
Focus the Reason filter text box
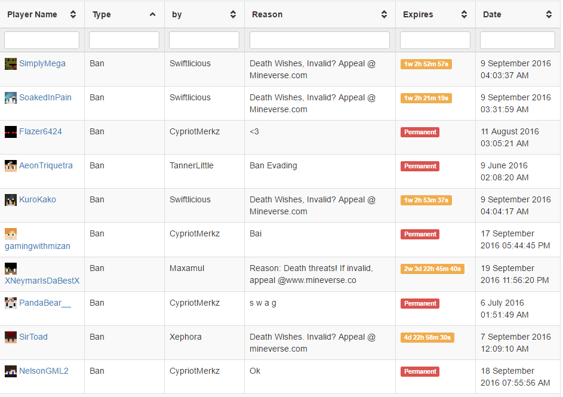coord(319,40)
